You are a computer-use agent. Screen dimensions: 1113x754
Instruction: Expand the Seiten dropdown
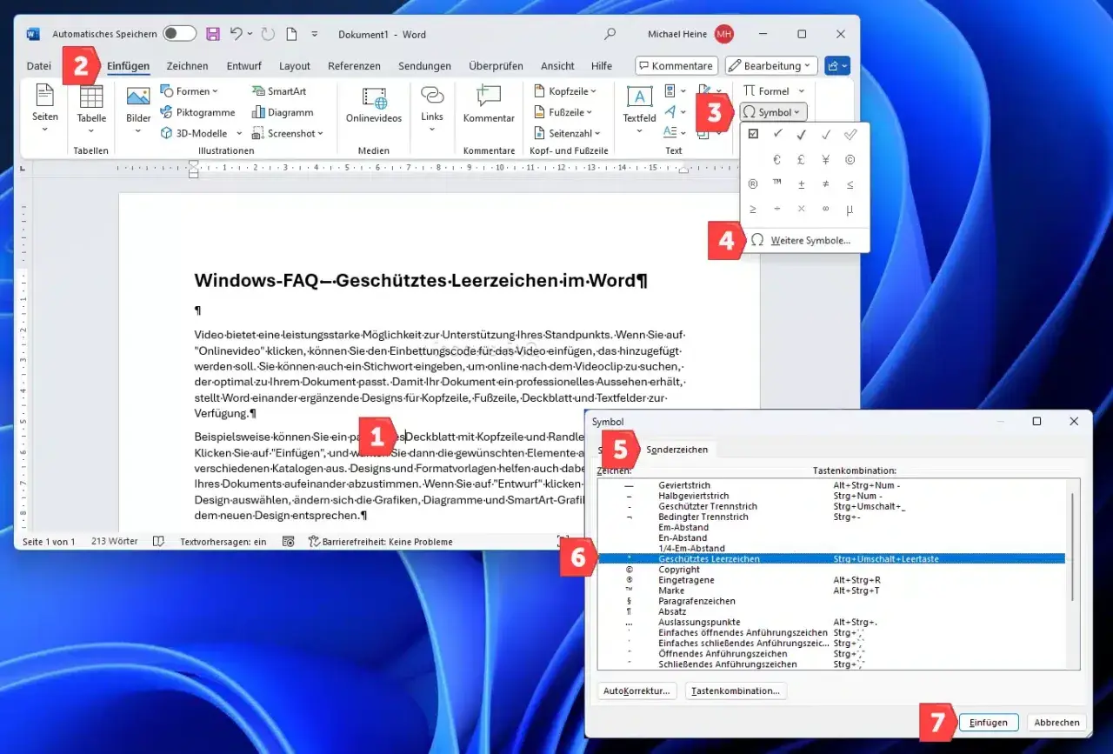click(x=45, y=130)
